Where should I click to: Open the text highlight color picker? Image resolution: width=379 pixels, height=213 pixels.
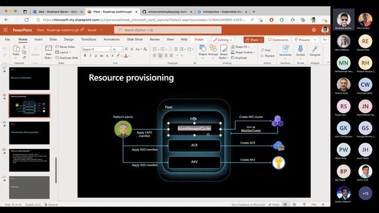[x=118, y=56]
